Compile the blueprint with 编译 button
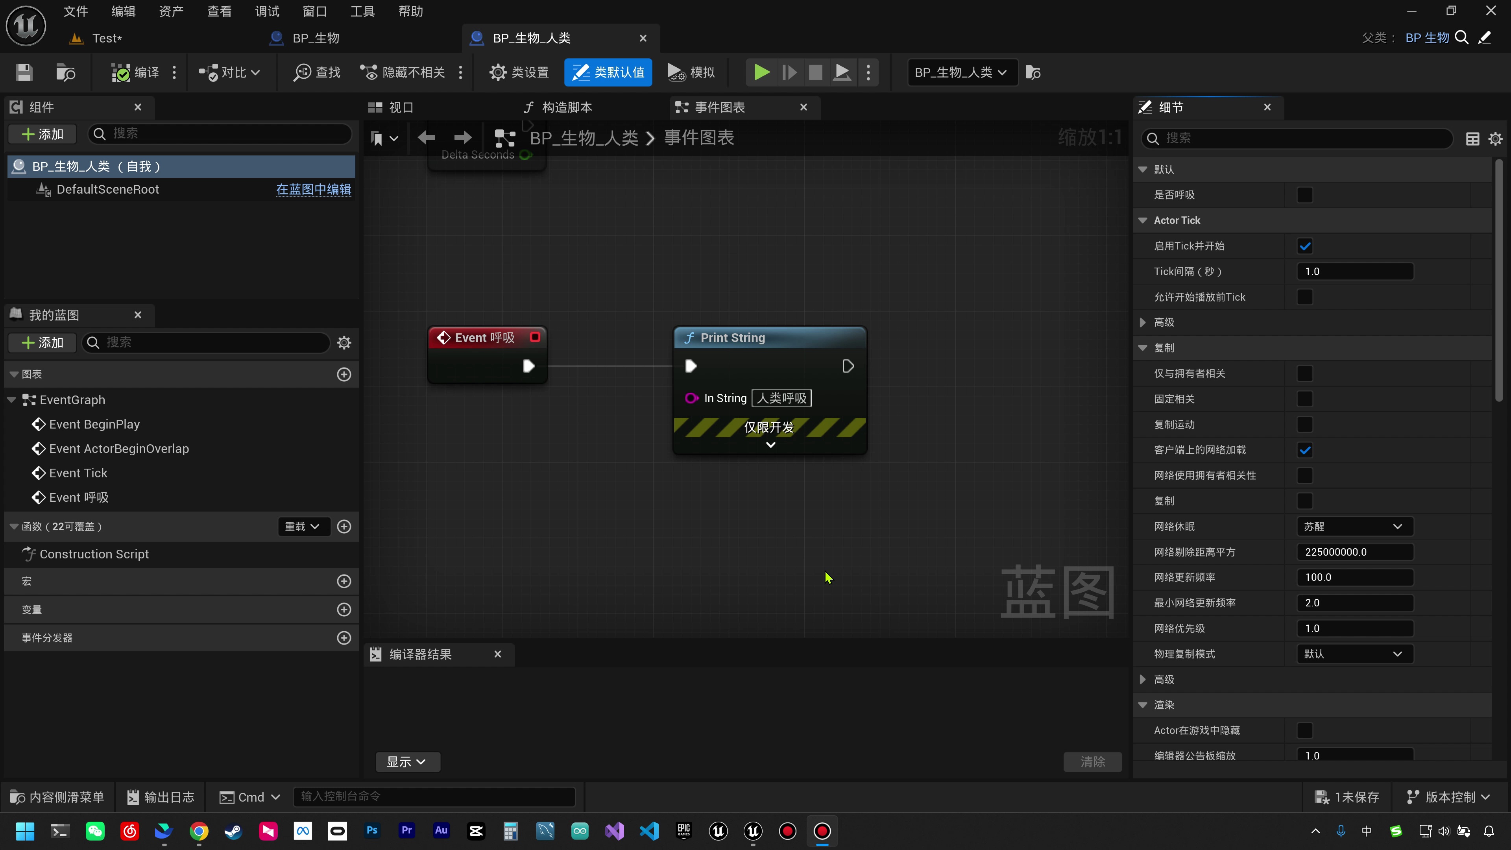1511x850 pixels. click(x=135, y=72)
